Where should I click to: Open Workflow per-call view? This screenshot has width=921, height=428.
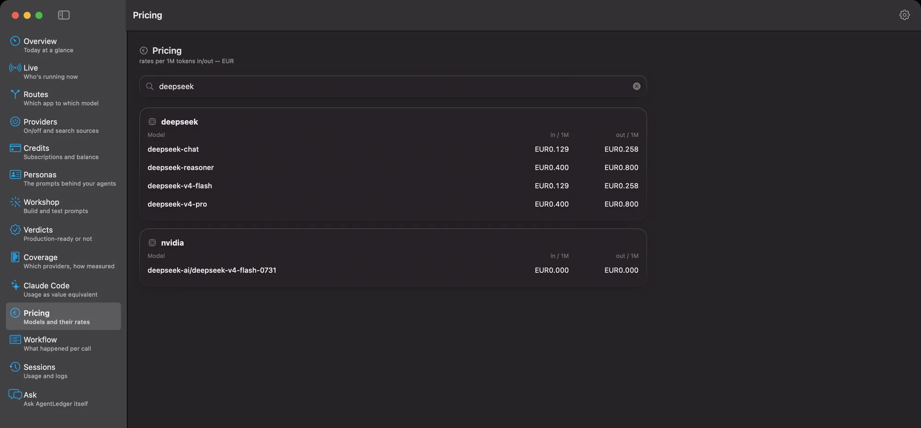64,344
